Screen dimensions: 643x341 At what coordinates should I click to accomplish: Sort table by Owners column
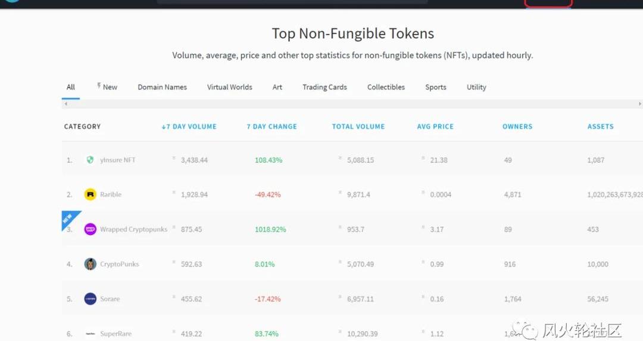pos(517,126)
